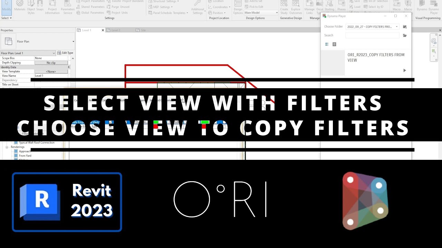Open the Materials browser
Viewport: 442px width, 248px height.
20,6
